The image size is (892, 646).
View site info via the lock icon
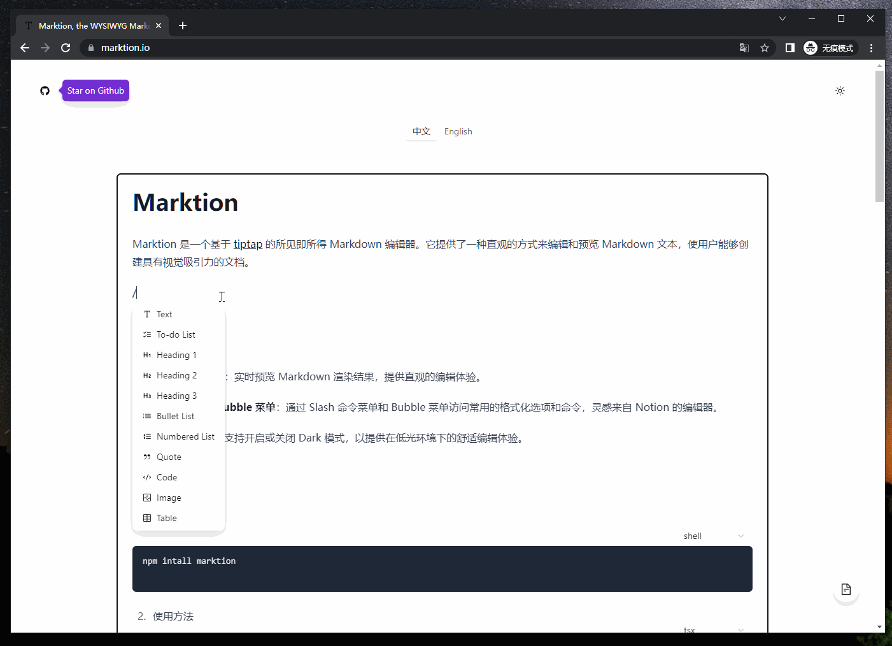[91, 48]
